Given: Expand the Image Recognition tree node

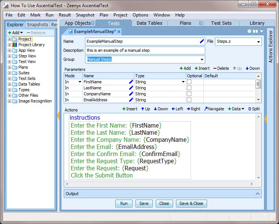Looking at the screenshot, I should pyautogui.click(x=10, y=101).
